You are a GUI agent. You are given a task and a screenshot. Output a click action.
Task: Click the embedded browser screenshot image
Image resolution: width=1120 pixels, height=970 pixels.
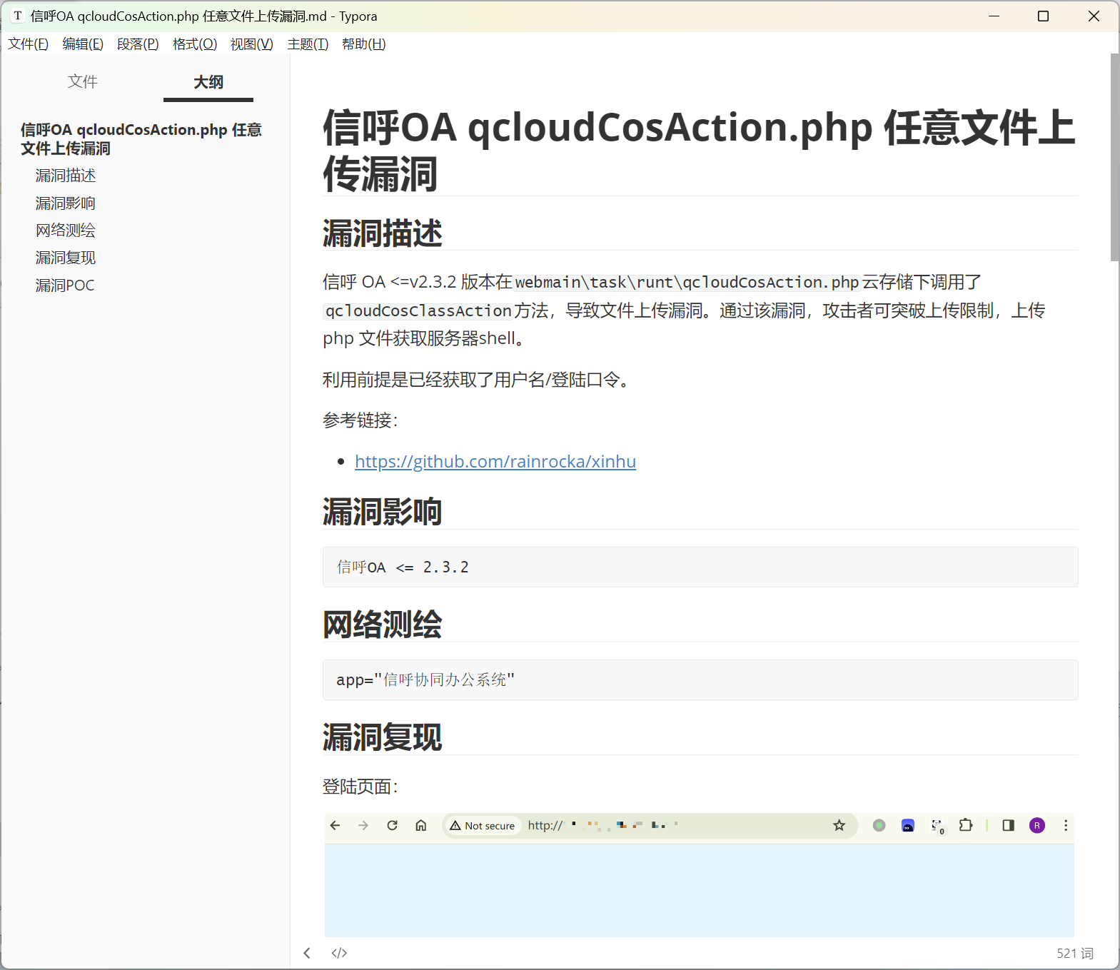coord(700,875)
